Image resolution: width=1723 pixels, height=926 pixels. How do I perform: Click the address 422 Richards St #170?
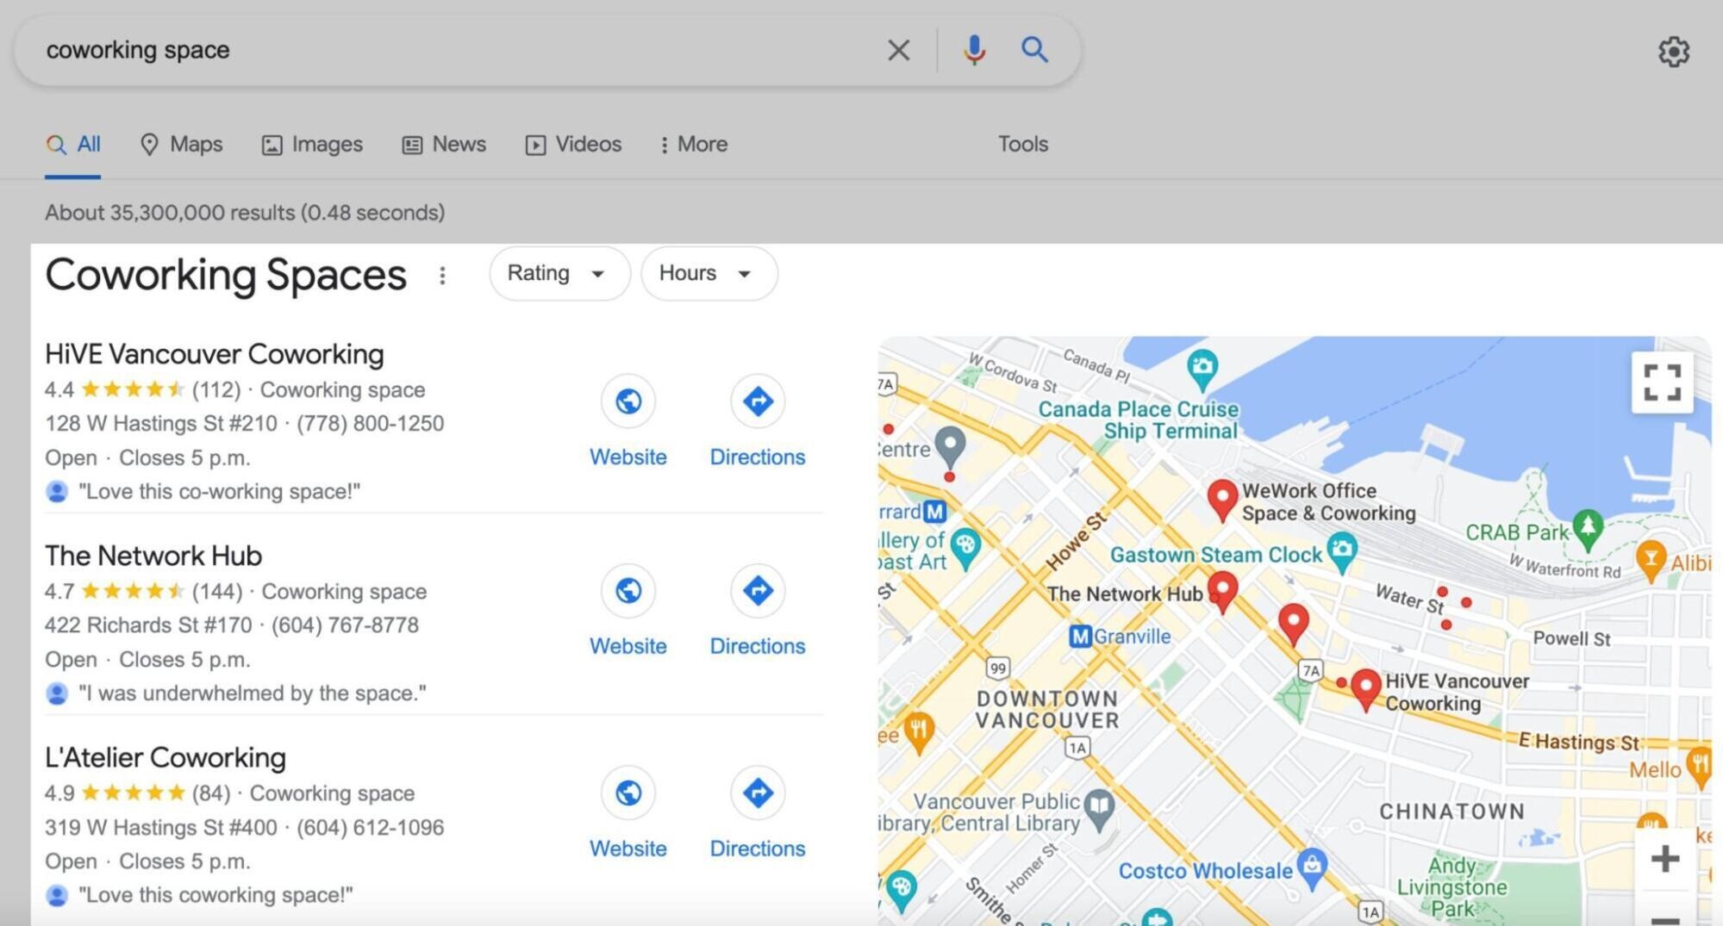pos(148,625)
